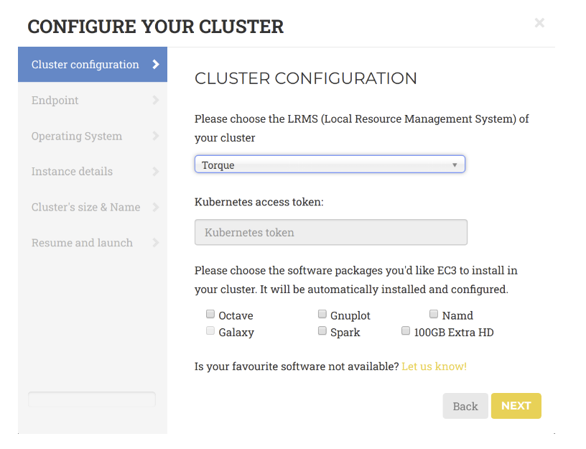The height and width of the screenshot is (449, 586).
Task: Open the LRMS selector via its dropdown arrow
Action: (455, 164)
